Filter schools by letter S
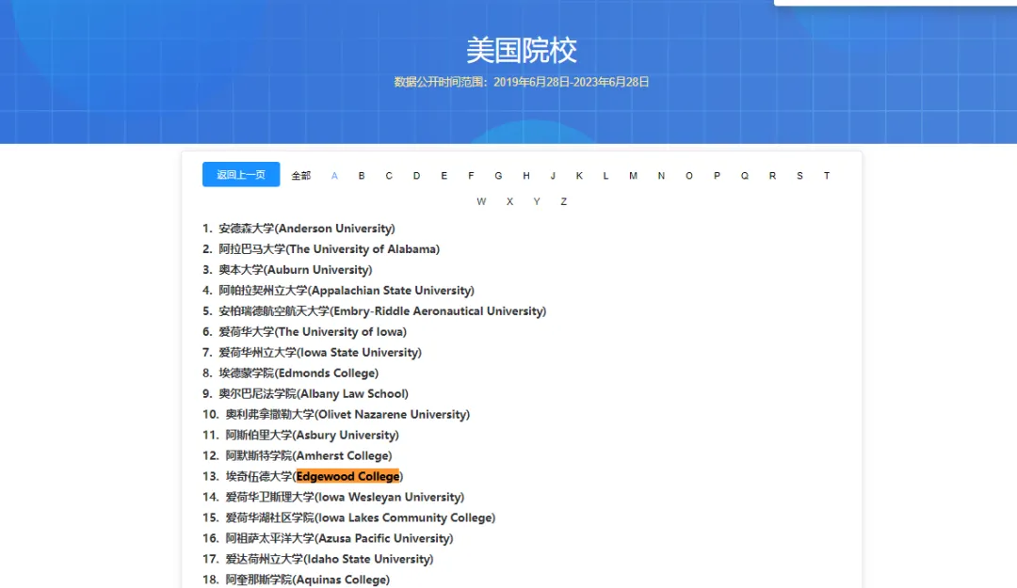 pos(799,176)
